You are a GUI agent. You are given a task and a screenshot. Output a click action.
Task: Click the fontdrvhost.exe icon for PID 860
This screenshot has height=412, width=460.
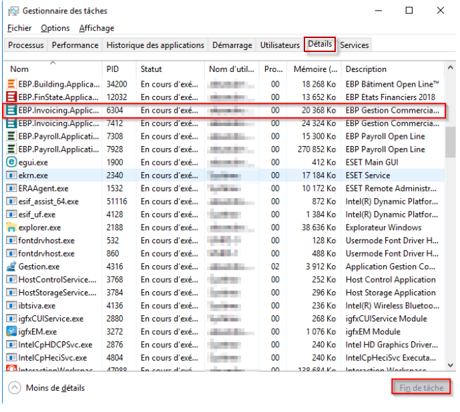(x=11, y=253)
